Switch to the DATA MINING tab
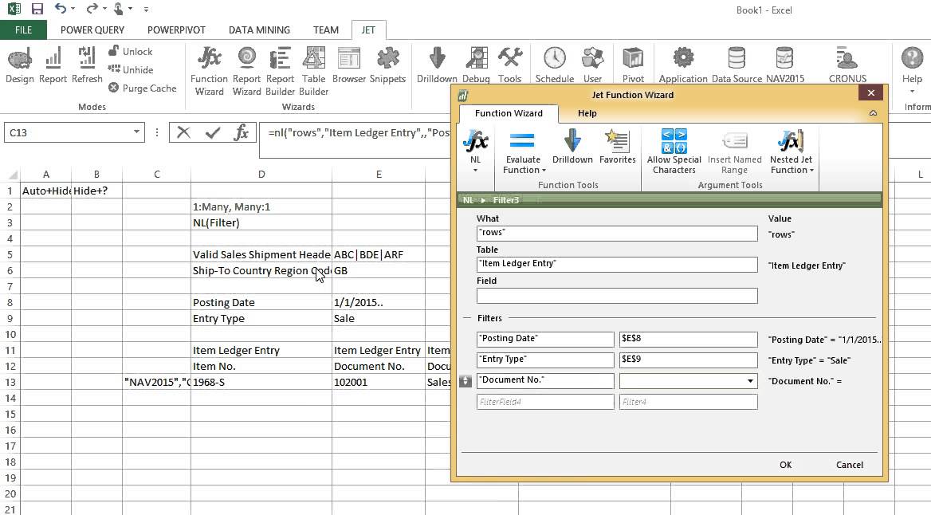 [x=260, y=29]
